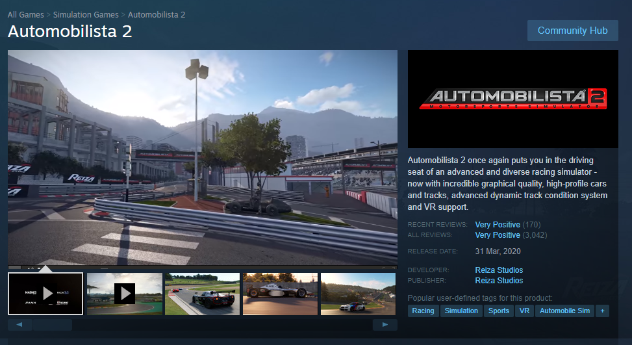The image size is (632, 345).
Task: Select the Automobile Sim tag
Action: coord(564,311)
